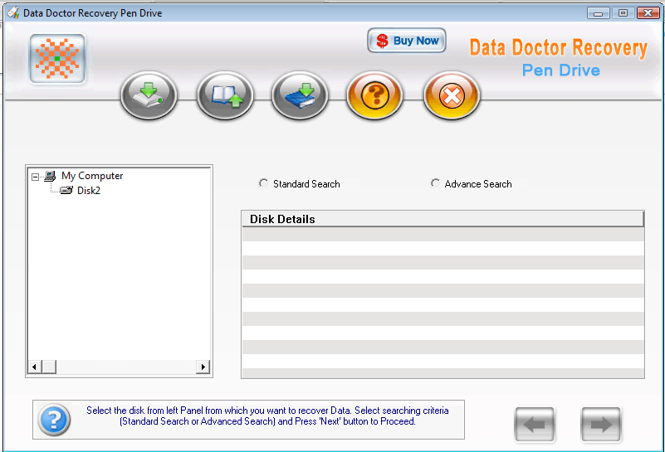Click the Back arrow button
Screen dimensions: 665x452
click(x=535, y=424)
